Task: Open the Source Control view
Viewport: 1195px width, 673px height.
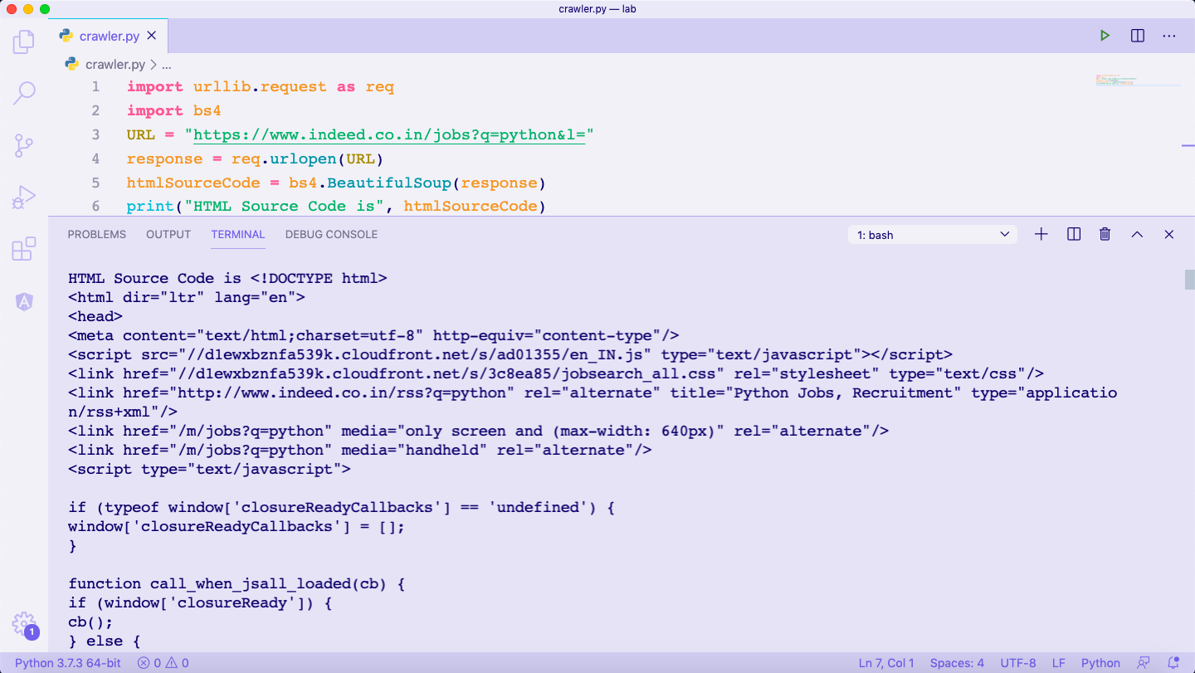Action: tap(24, 146)
